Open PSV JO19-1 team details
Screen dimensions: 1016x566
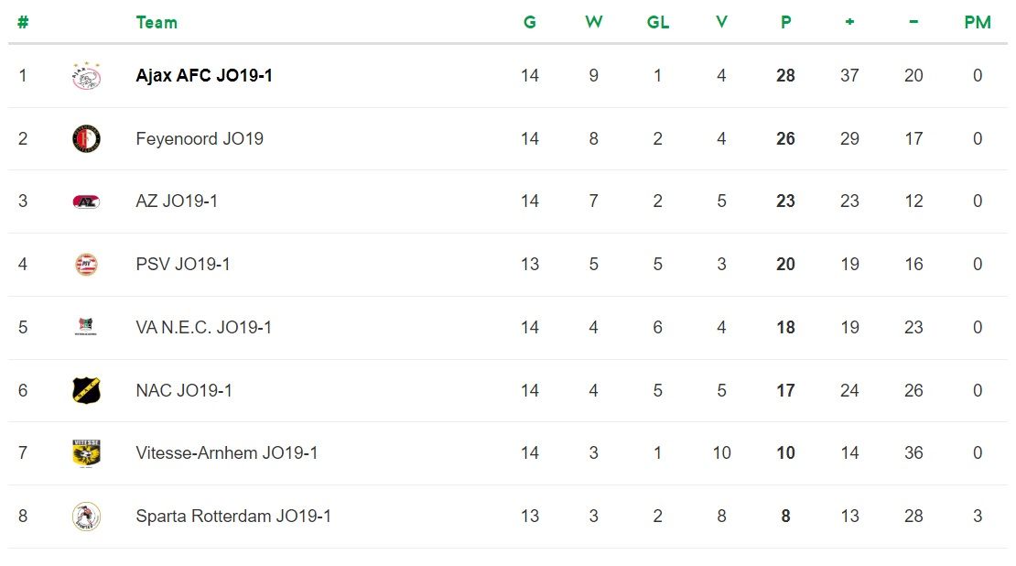(183, 265)
